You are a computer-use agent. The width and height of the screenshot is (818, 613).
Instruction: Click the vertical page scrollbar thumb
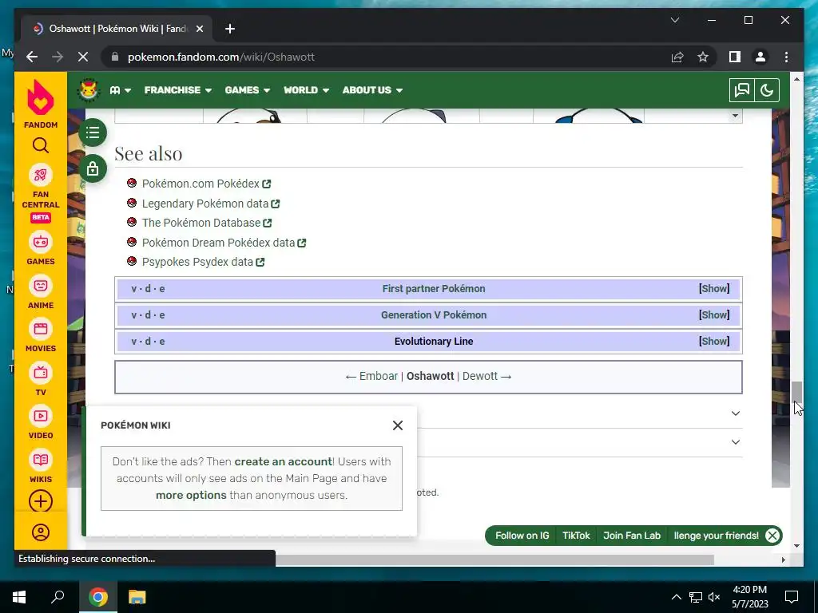tap(796, 392)
